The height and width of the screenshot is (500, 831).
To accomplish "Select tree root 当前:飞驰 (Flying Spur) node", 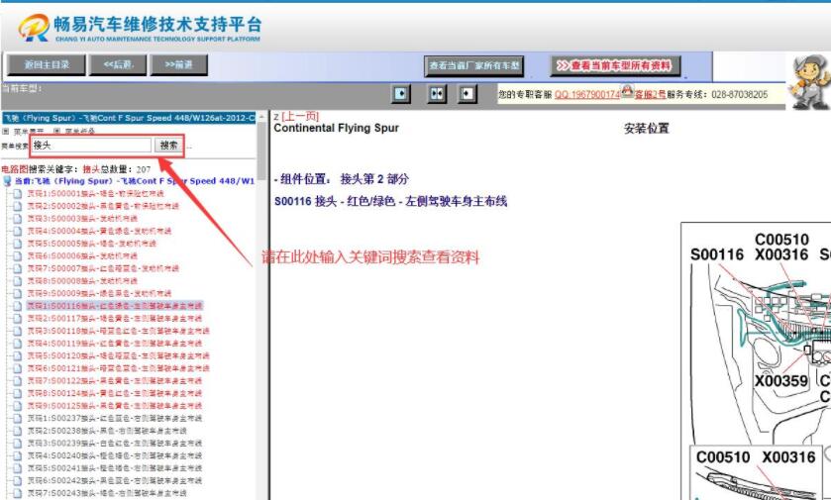I will [x=134, y=181].
